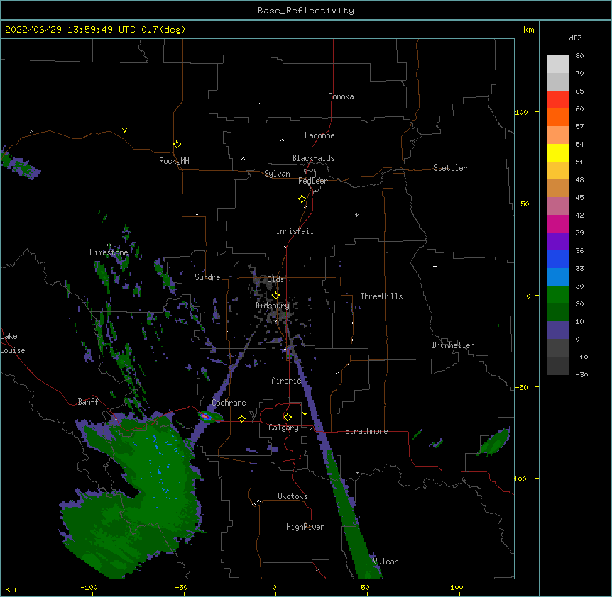Click the 80 value on dBZ legend
This screenshot has height=597, width=612.
point(579,56)
